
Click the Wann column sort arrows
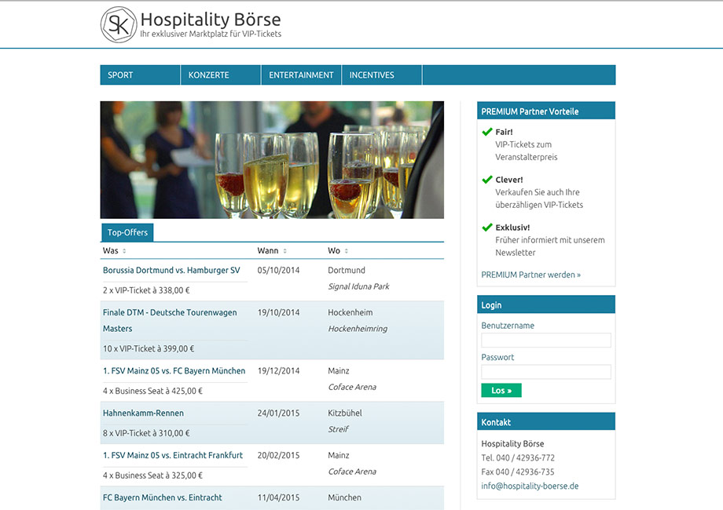(285, 251)
